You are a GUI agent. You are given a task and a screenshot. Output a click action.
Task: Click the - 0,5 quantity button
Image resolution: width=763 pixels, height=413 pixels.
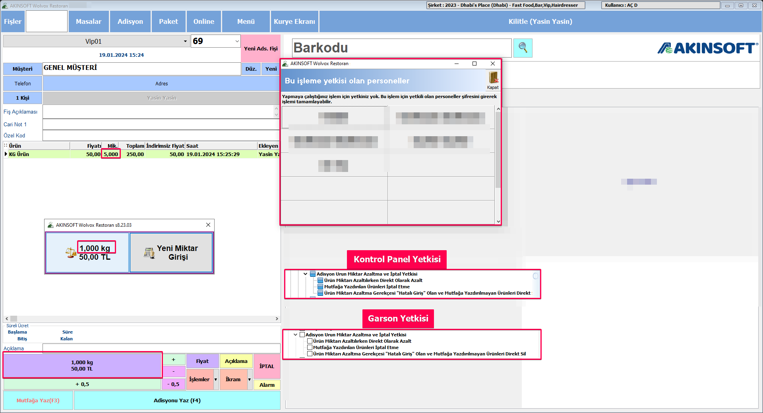pyautogui.click(x=173, y=384)
